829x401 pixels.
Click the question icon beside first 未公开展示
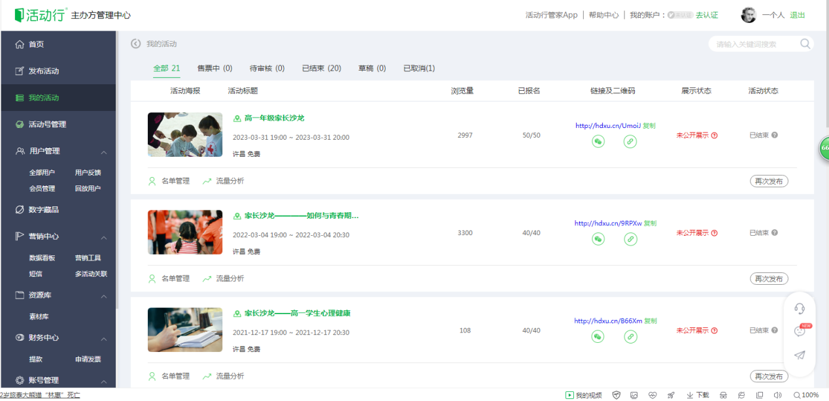[714, 135]
